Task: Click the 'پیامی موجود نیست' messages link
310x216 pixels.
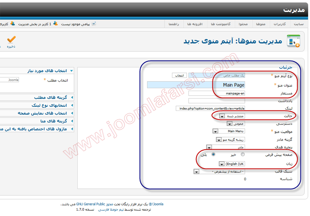Action: coord(75,24)
